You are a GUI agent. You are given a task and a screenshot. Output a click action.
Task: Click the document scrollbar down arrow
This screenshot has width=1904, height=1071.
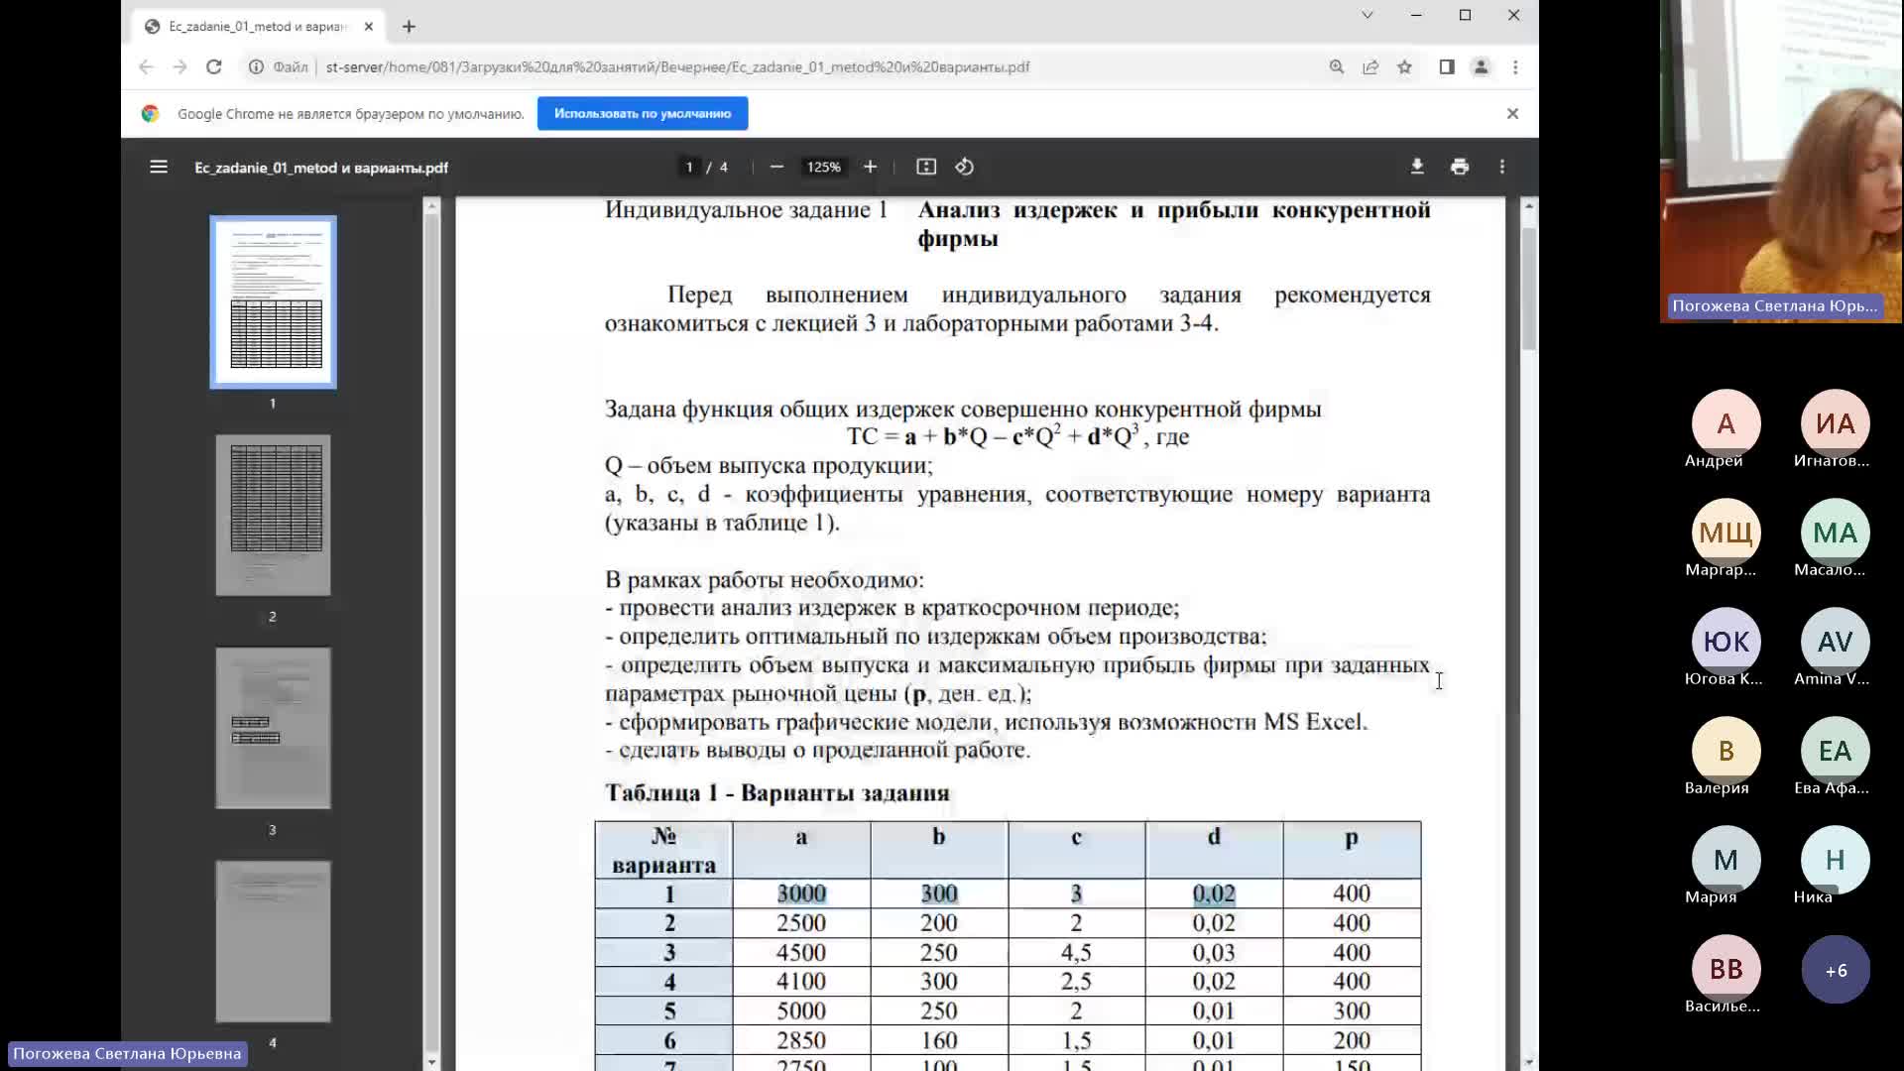1528,1061
